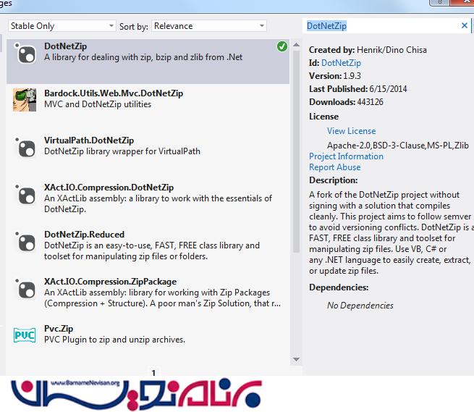
Task: Open the Sort by Relevance dropdown
Action: coord(209,26)
